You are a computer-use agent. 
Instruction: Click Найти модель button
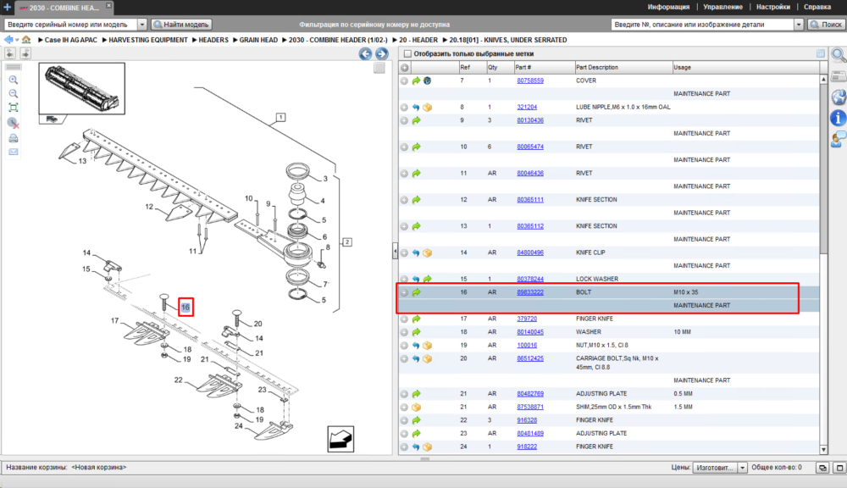click(181, 25)
